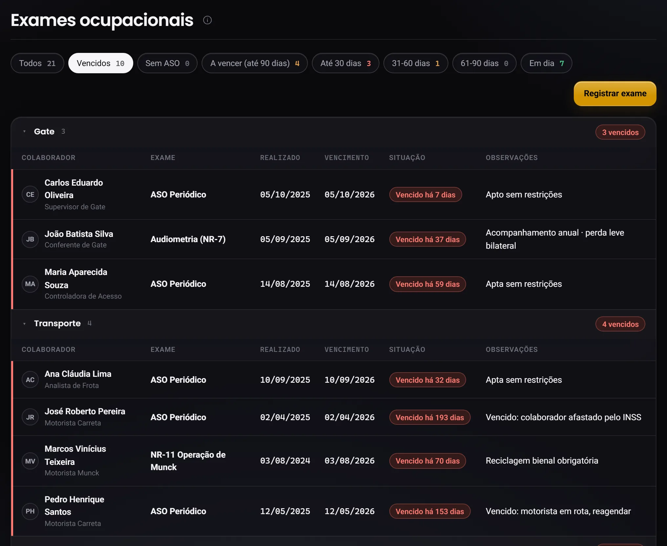667x546 pixels.
Task: Select the Audiometria (NR-7) exam cell
Action: [x=188, y=239]
